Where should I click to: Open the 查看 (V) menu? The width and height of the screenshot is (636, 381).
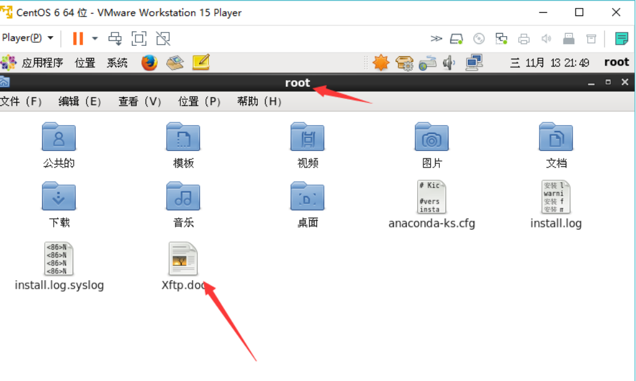pos(139,101)
